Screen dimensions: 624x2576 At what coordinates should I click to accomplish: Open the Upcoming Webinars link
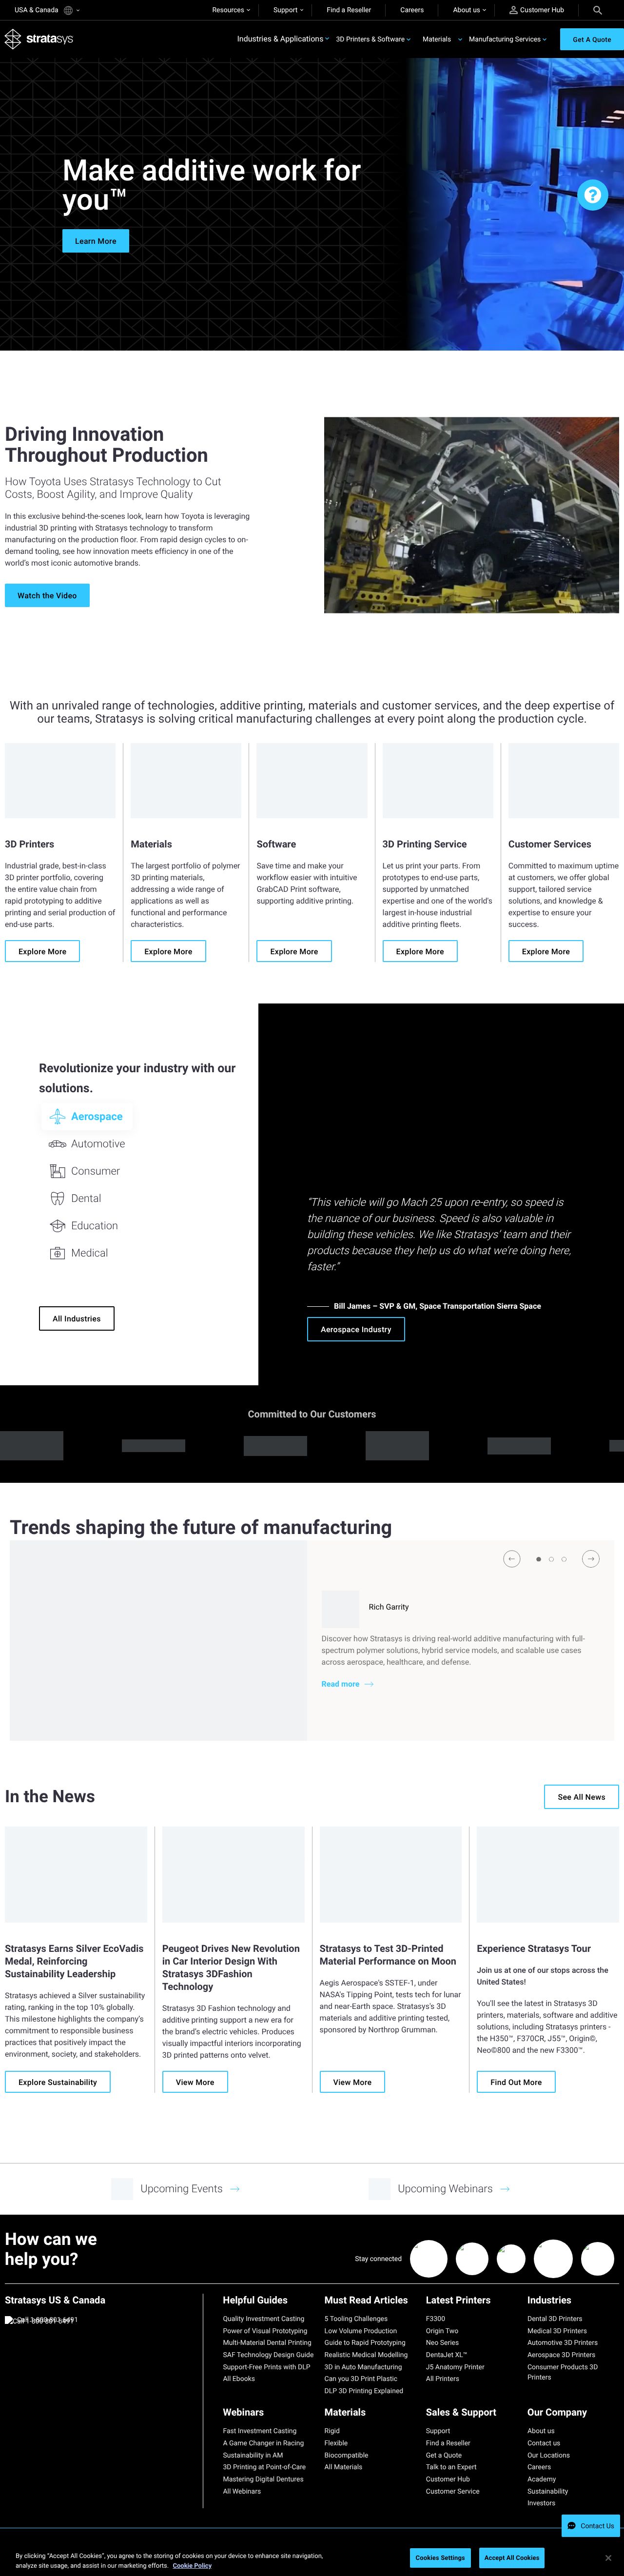click(x=445, y=2189)
